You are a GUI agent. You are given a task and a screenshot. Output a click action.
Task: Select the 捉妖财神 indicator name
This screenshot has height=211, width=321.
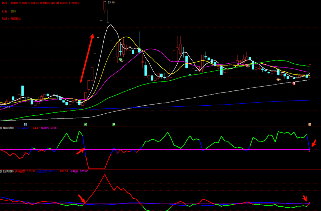click(x=8, y=171)
